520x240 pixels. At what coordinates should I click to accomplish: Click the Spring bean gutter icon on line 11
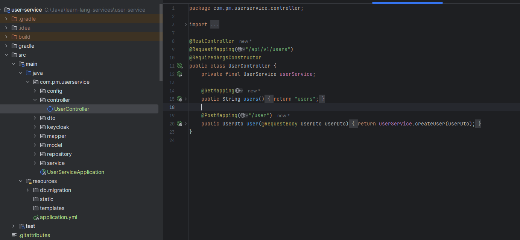pyautogui.click(x=180, y=66)
